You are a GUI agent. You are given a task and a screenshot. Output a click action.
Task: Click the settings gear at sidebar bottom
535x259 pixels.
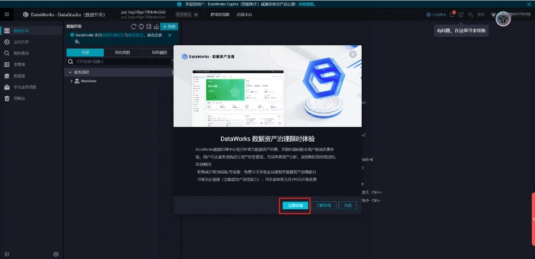point(56,254)
